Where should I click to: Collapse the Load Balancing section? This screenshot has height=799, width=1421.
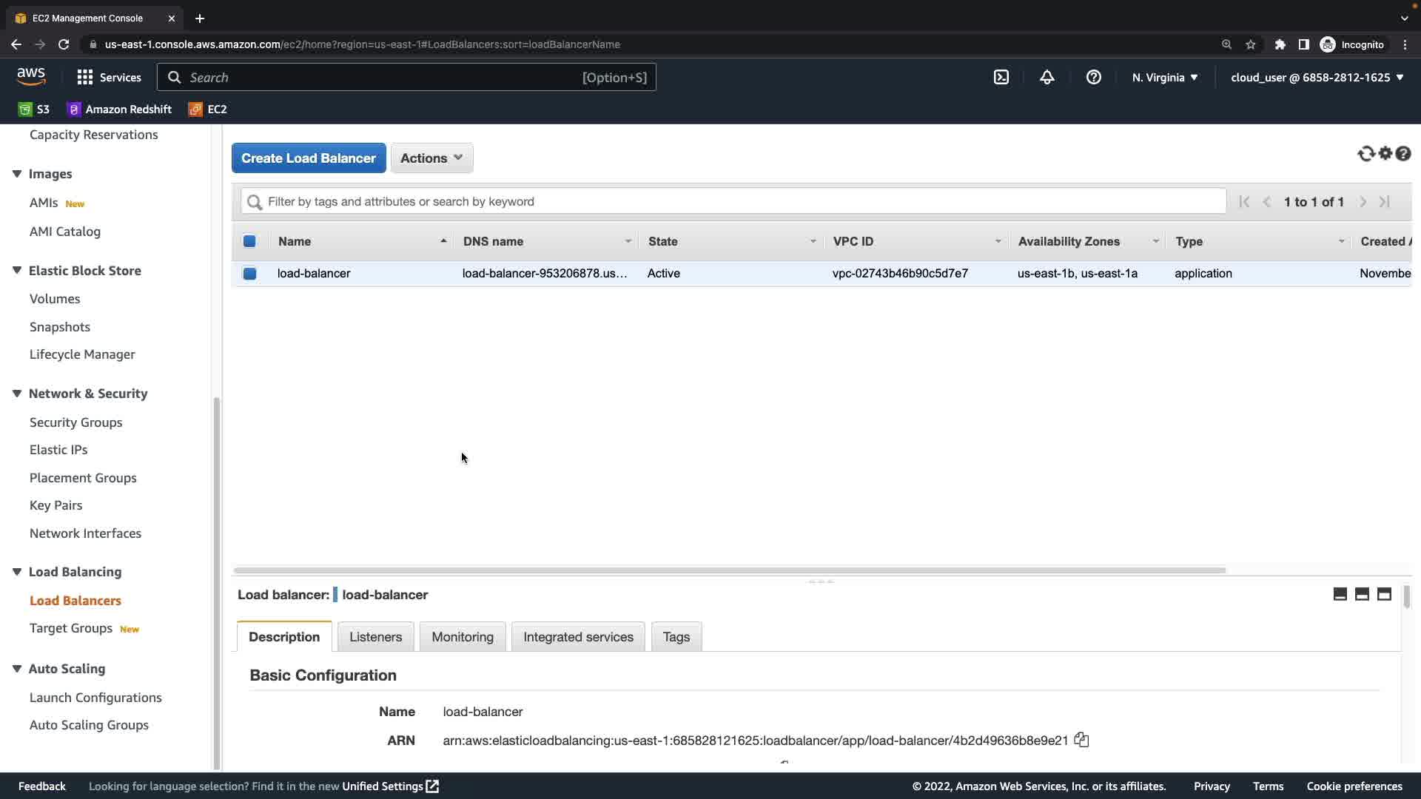tap(17, 571)
